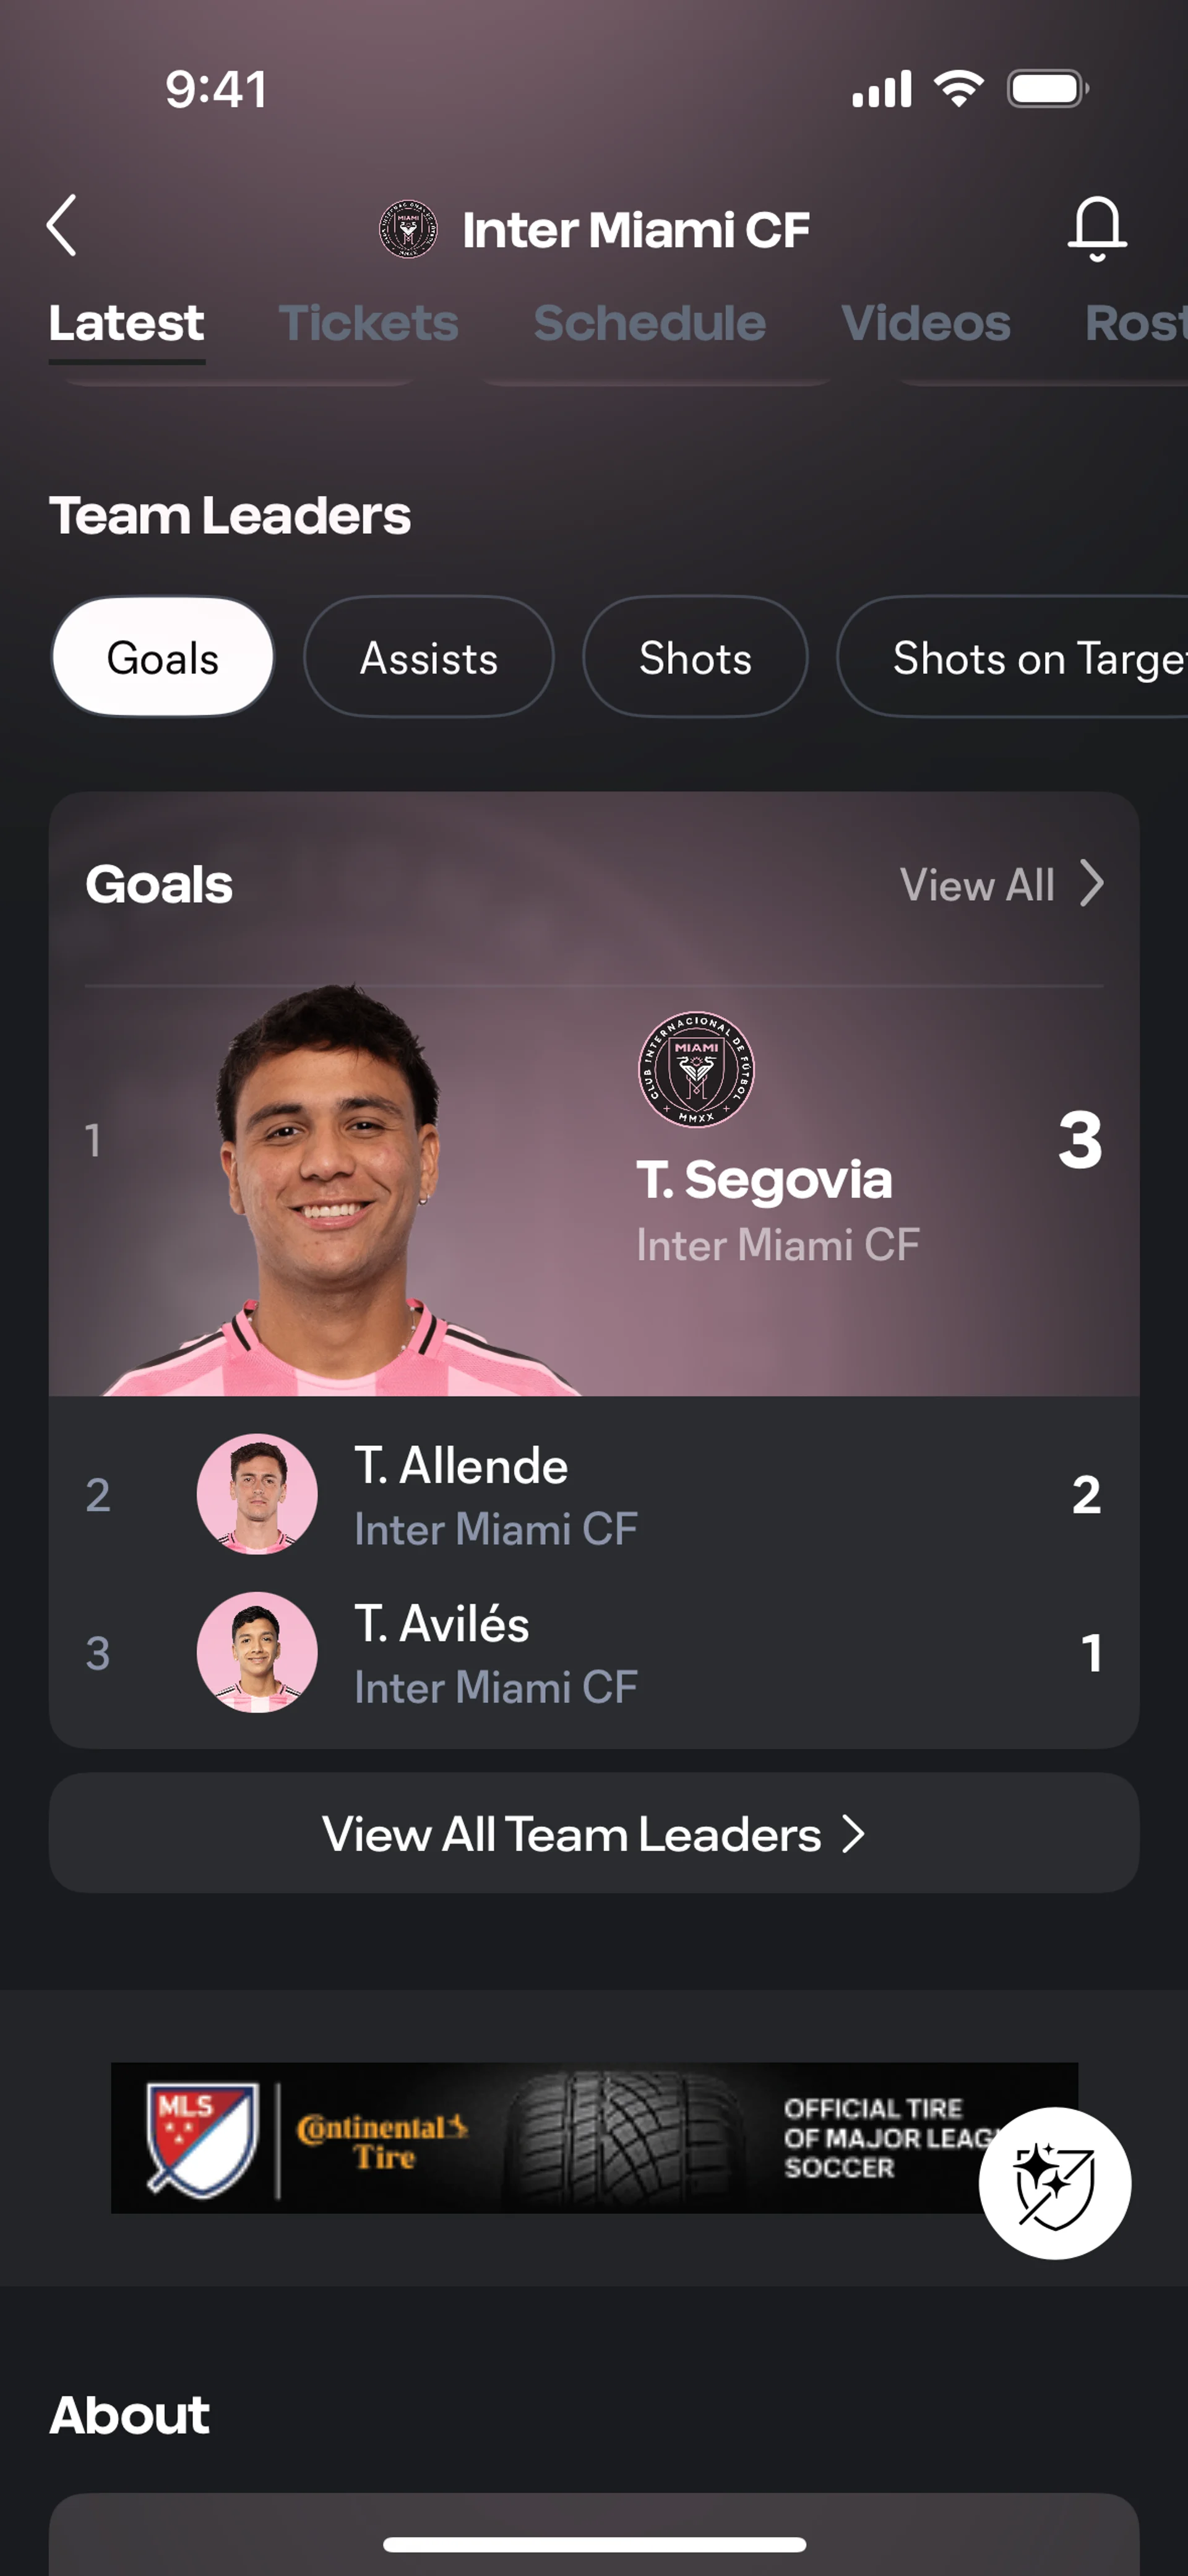Tap the View All goals link
Screen dimensions: 1188x2576
pyautogui.click(x=977, y=885)
